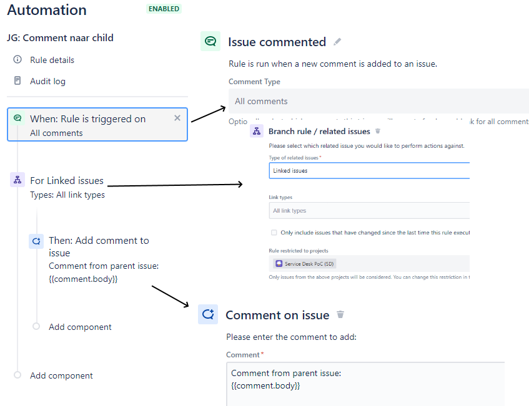This screenshot has height=406, width=529.
Task: Click the green comment trigger icon beside Issue commented
Action: pyautogui.click(x=210, y=41)
